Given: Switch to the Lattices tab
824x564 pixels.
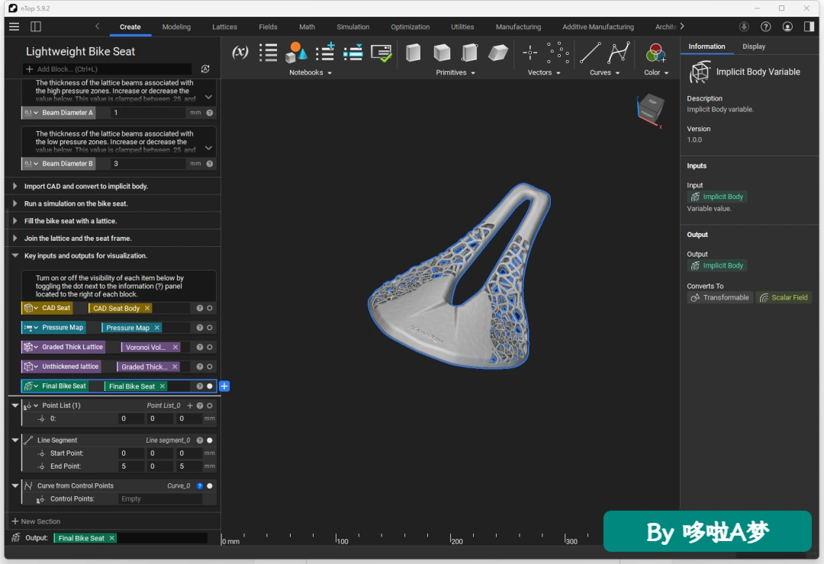Looking at the screenshot, I should point(224,27).
